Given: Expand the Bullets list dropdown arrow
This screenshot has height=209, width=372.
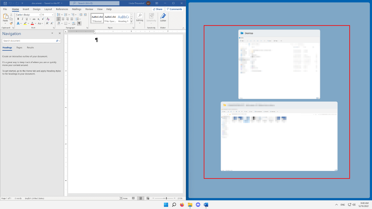Looking at the screenshot, I should click(x=62, y=15).
